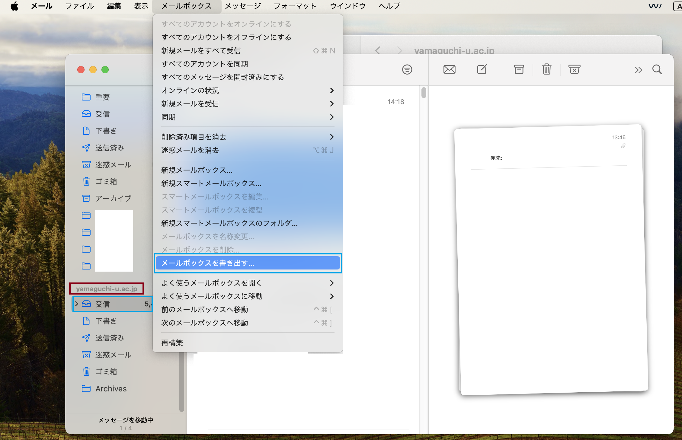Open the メール application menu
This screenshot has width=682, height=440.
(x=42, y=6)
